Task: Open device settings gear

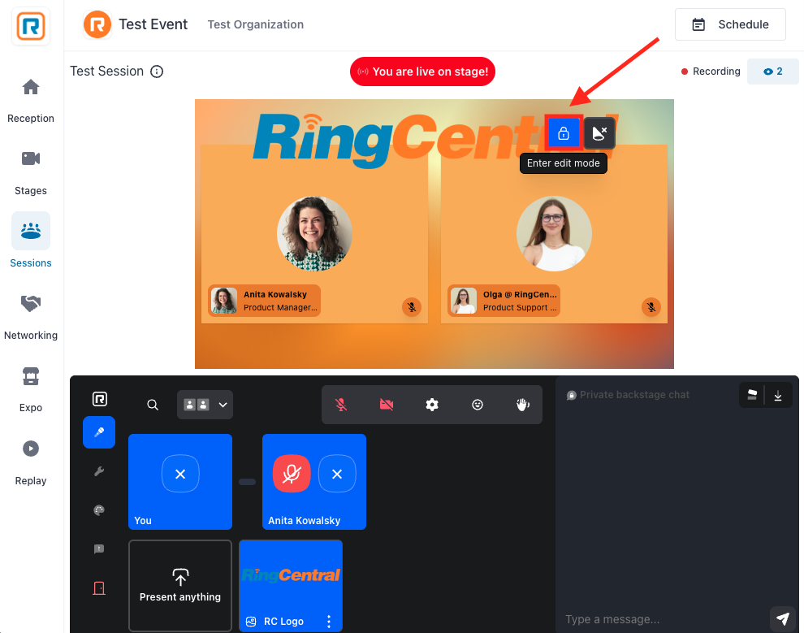Action: pyautogui.click(x=432, y=405)
